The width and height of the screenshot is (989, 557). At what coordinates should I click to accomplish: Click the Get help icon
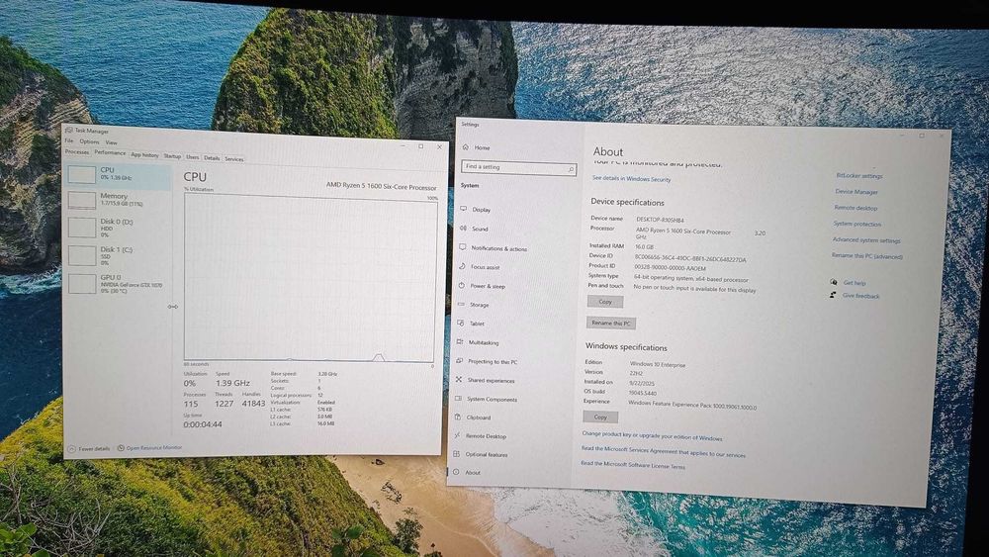(x=834, y=282)
